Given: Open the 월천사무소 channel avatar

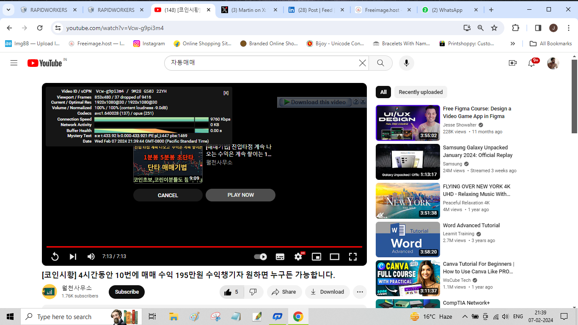Looking at the screenshot, I should (x=50, y=292).
